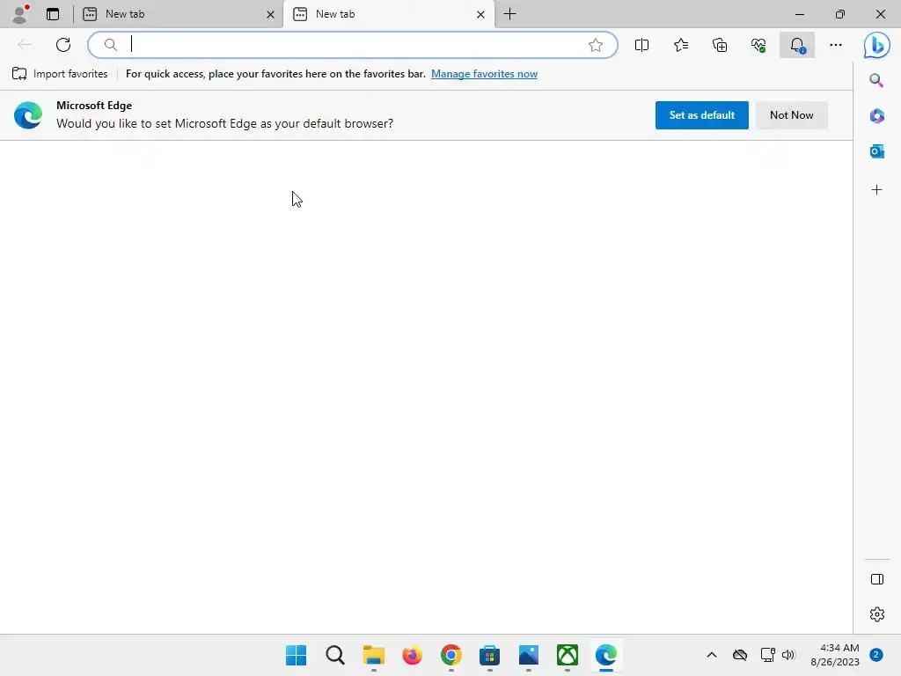Open notification center badge 2
This screenshot has height=676, width=901.
pos(876,655)
